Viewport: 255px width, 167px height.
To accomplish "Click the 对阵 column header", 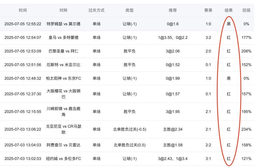I will [x=63, y=10].
